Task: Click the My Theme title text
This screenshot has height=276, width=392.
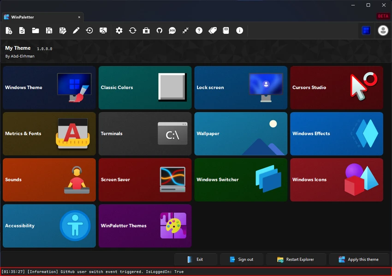Action: coord(18,48)
